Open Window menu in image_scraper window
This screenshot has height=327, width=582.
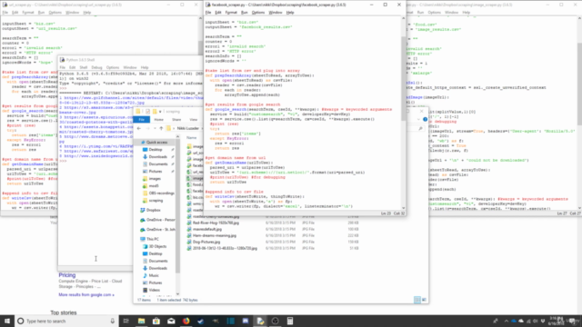451,13
